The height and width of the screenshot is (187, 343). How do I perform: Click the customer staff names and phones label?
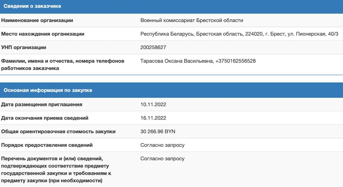pos(63,65)
